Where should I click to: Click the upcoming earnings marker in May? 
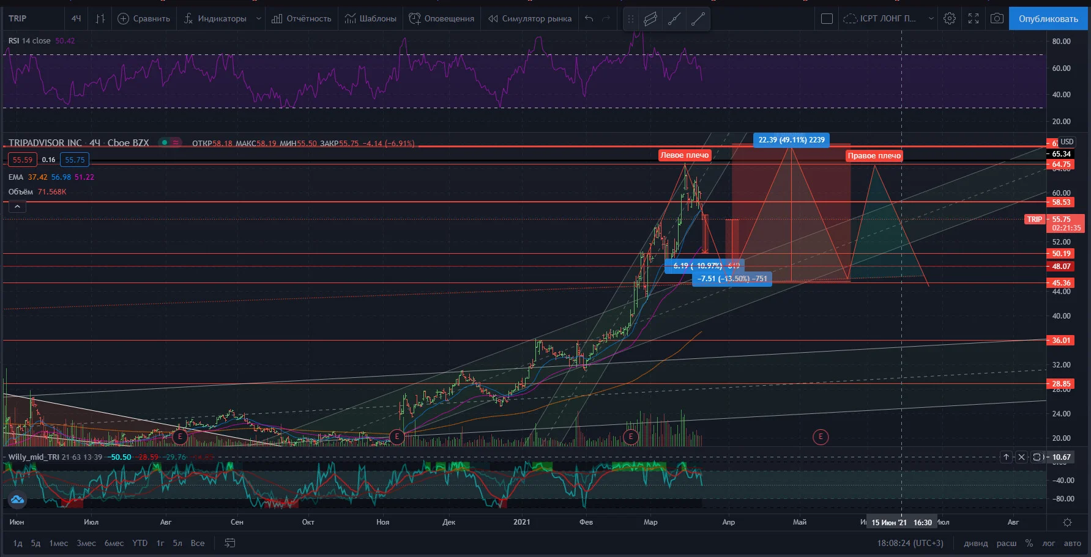pos(821,437)
